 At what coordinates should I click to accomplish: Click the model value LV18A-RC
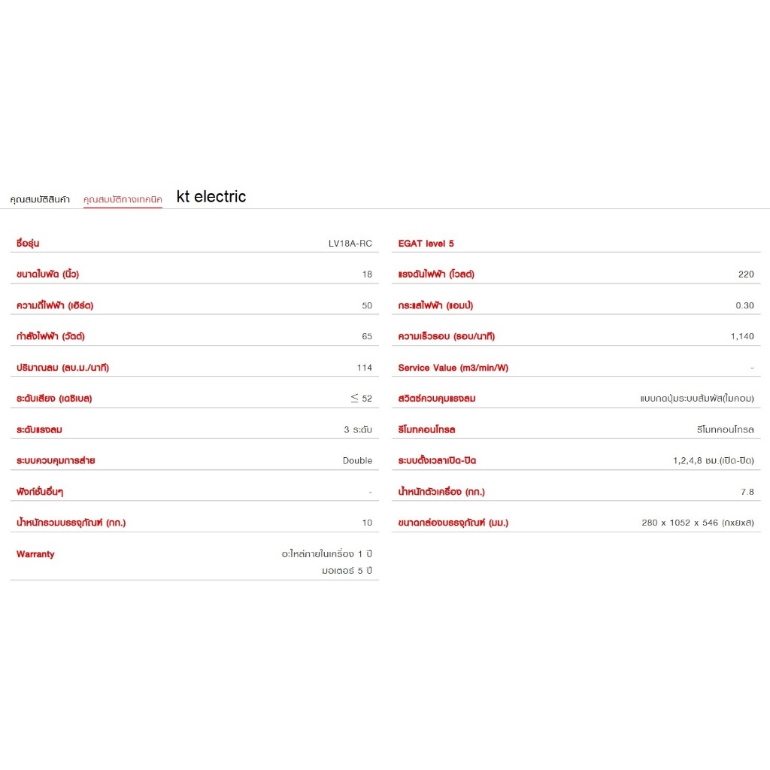[x=350, y=244]
